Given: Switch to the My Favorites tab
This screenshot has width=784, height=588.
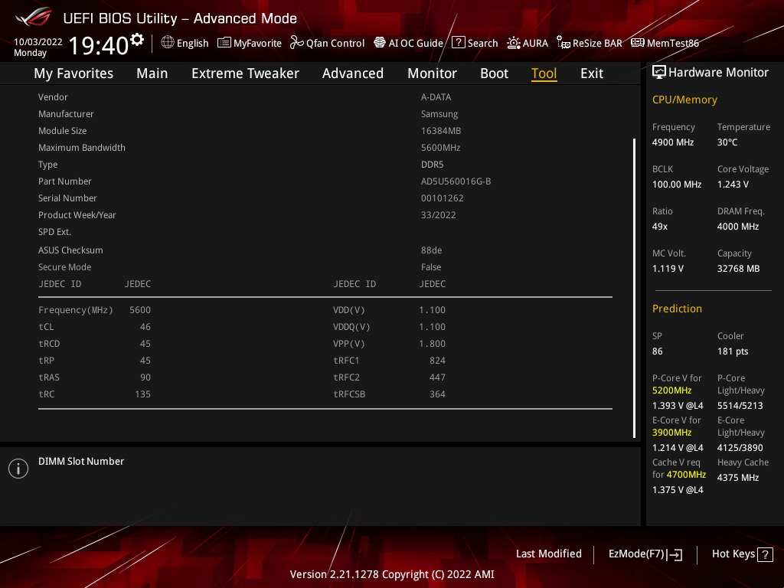Looking at the screenshot, I should [73, 73].
